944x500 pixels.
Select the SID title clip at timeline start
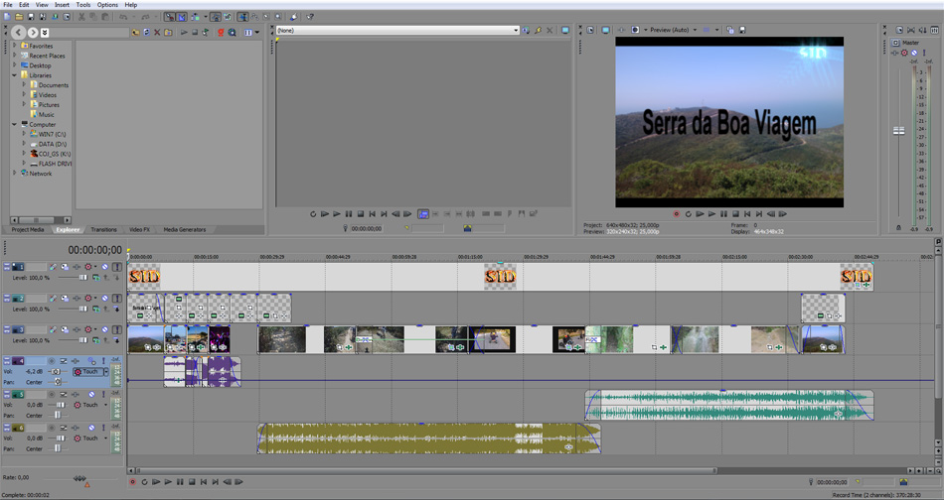pos(144,277)
